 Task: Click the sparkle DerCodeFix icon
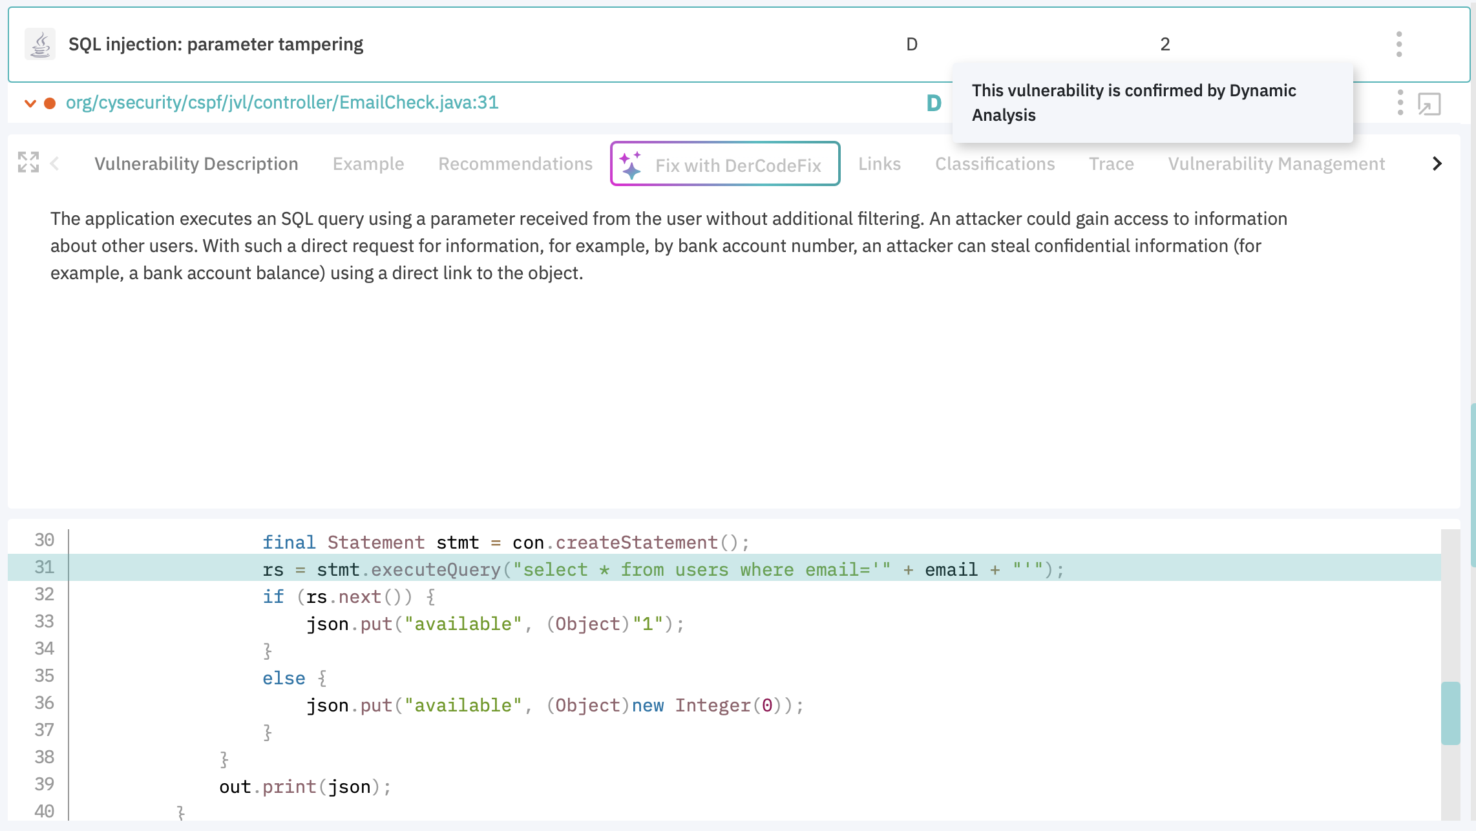[x=631, y=165]
